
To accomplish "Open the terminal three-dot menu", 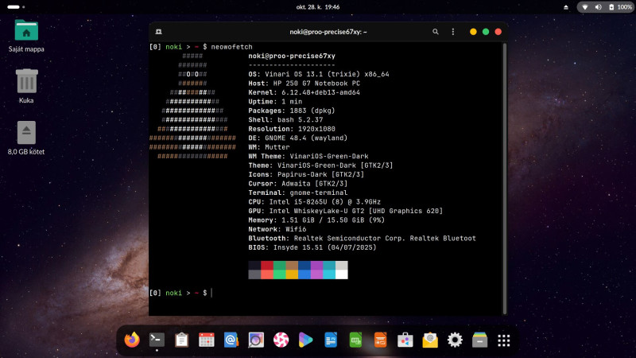I will (453, 32).
